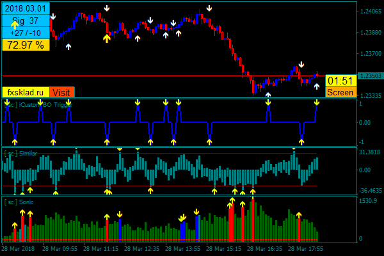This screenshot has height=256, width=384.
Task: Click the 28 Mar 16:35 time axis label
Action: click(264, 249)
